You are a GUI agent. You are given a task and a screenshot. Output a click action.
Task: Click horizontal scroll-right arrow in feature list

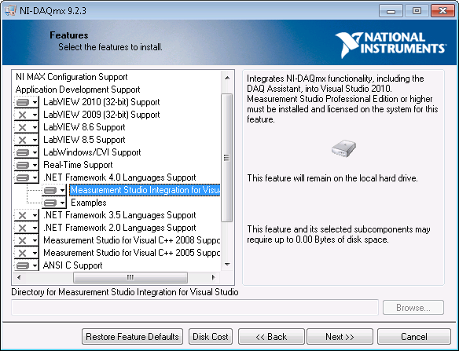click(214, 277)
